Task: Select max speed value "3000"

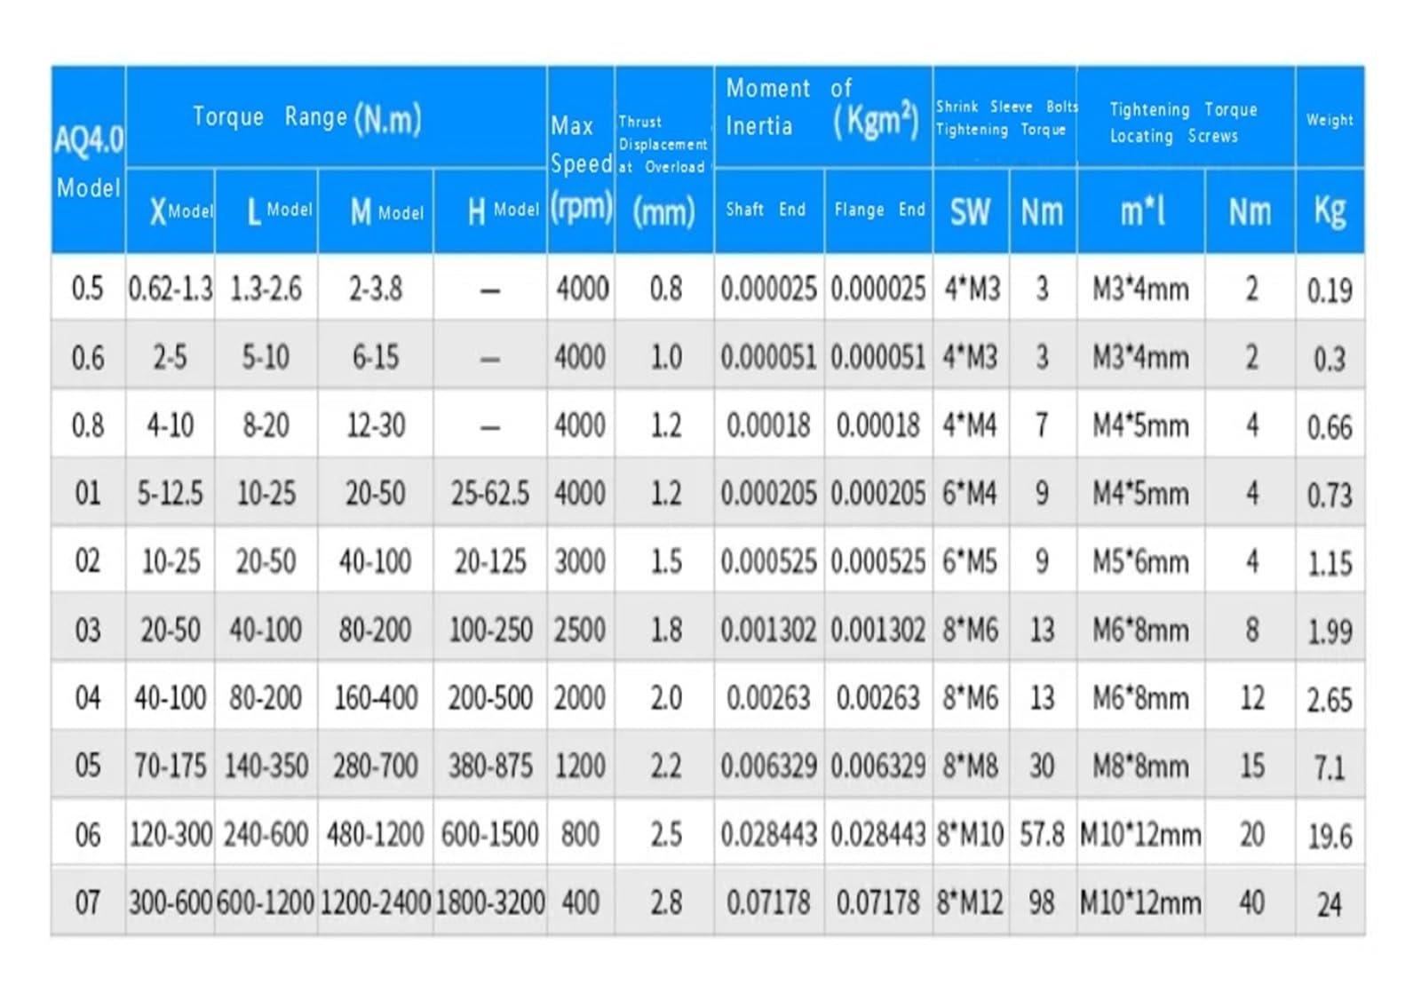Action: click(x=580, y=561)
